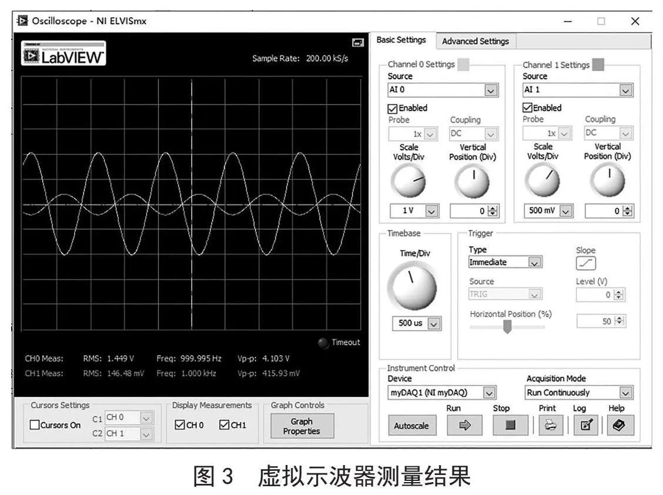The height and width of the screenshot is (495, 663).
Task: Open cursor C2 CH 1 dropdown
Action: click(146, 434)
